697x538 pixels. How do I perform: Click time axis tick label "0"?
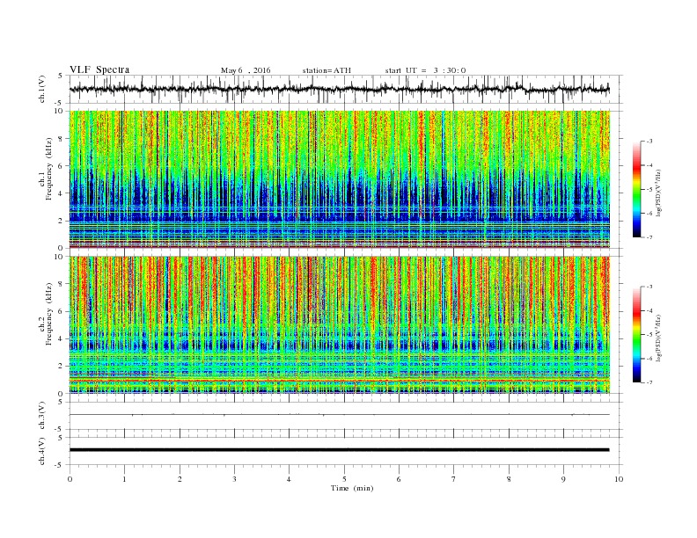coord(70,479)
